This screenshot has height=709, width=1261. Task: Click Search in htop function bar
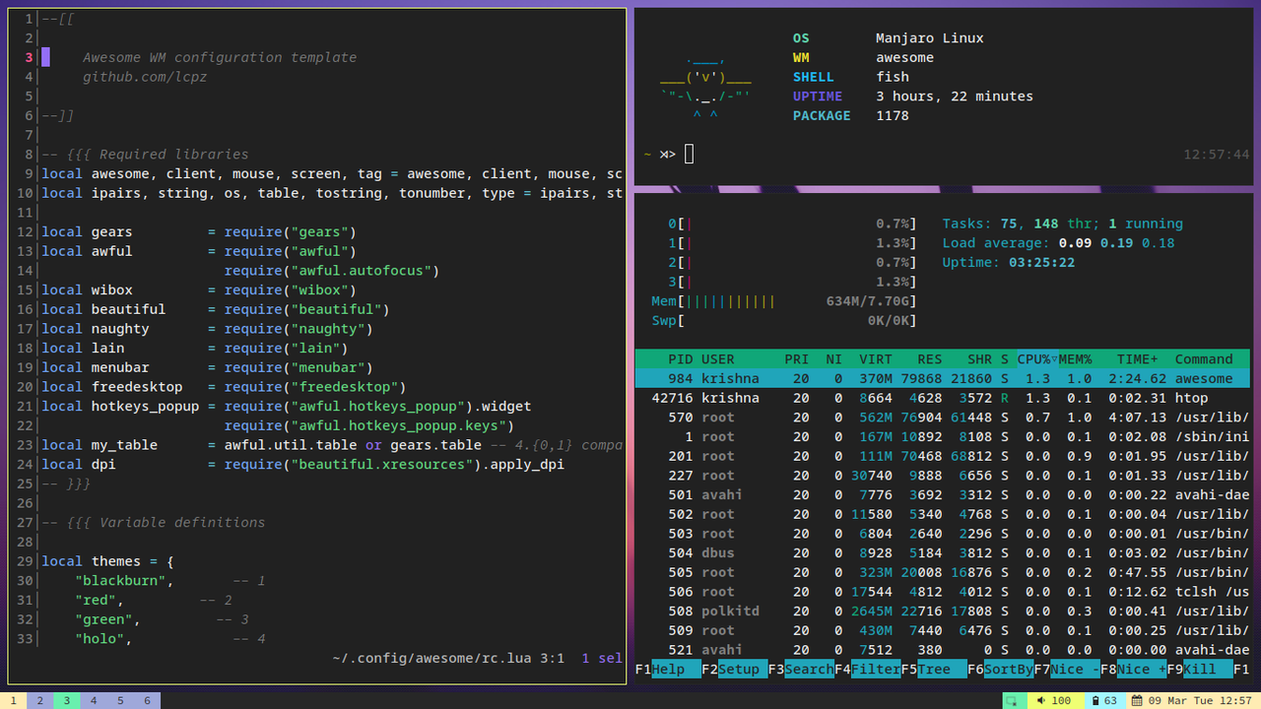pyautogui.click(x=809, y=670)
